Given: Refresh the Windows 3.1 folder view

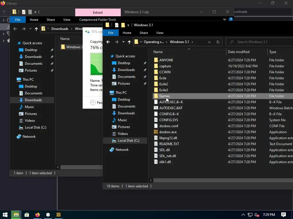Looking at the screenshot, I should pos(218,42).
